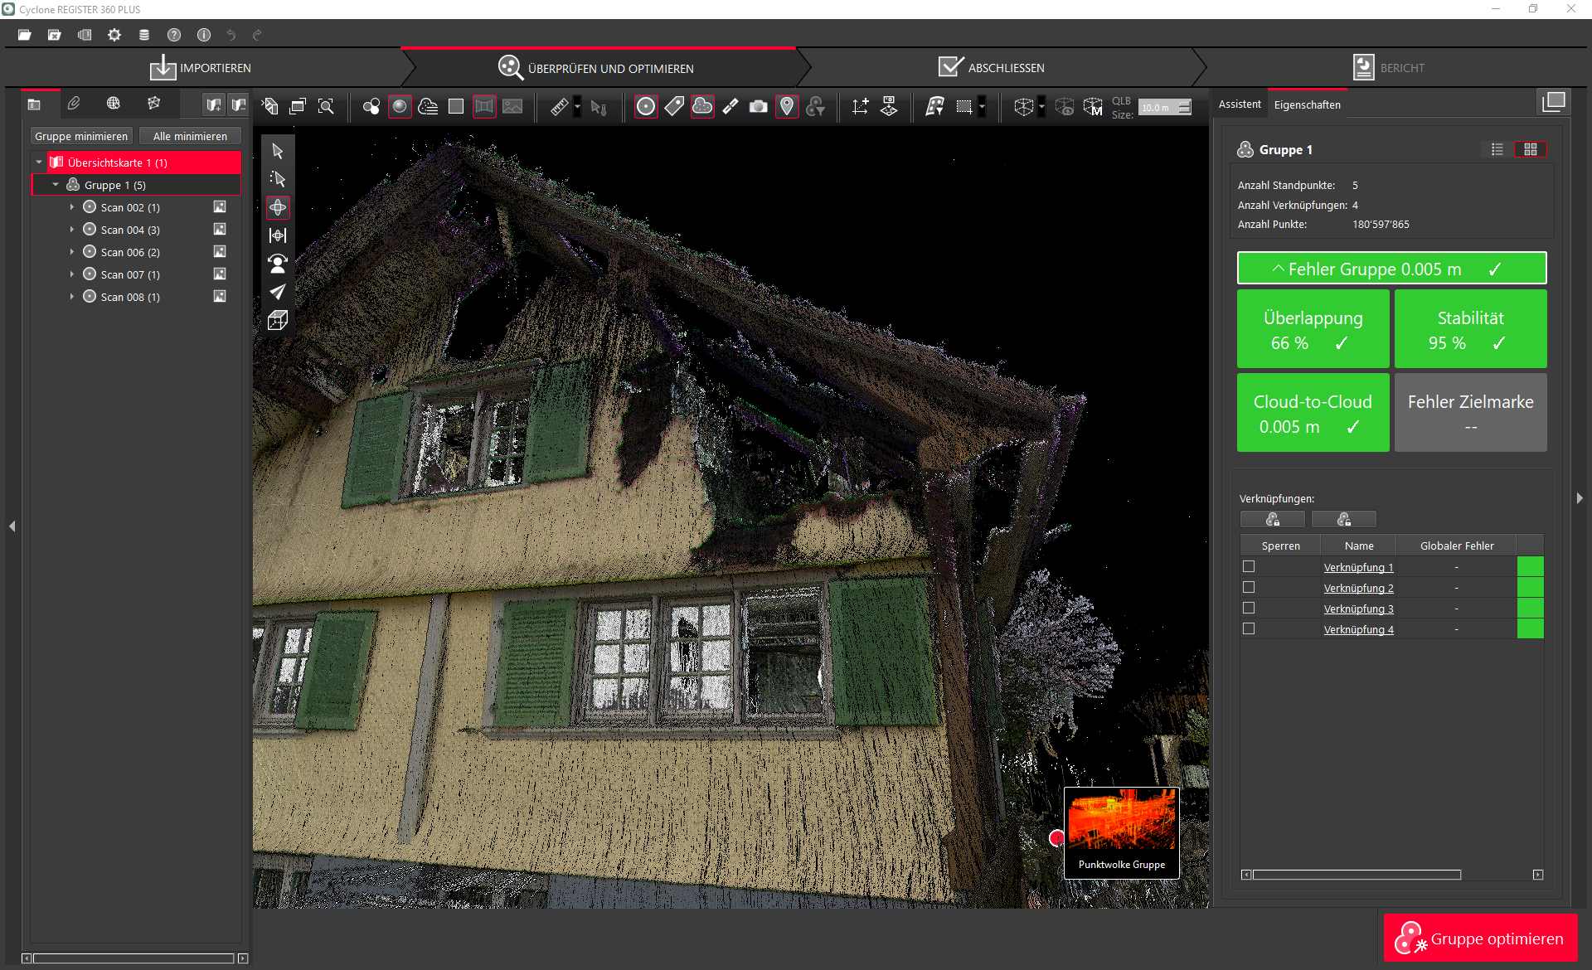Open the Verknüpfung 2 link
The height and width of the screenshot is (970, 1592).
click(x=1358, y=588)
